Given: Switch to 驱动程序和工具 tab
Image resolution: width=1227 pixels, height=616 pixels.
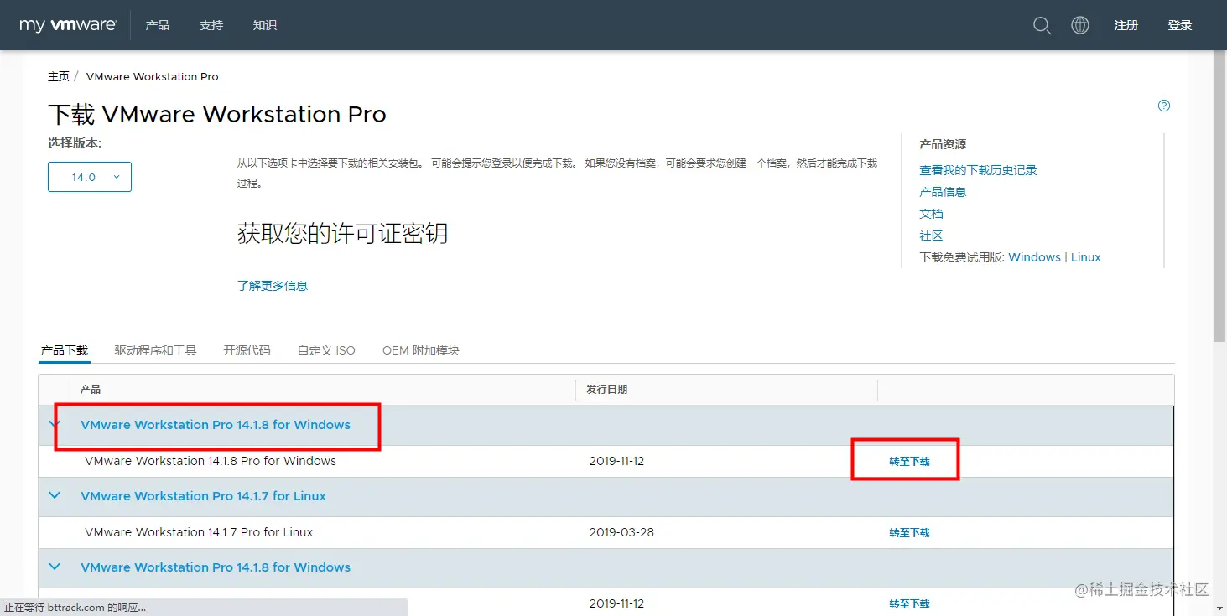Looking at the screenshot, I should click(156, 350).
